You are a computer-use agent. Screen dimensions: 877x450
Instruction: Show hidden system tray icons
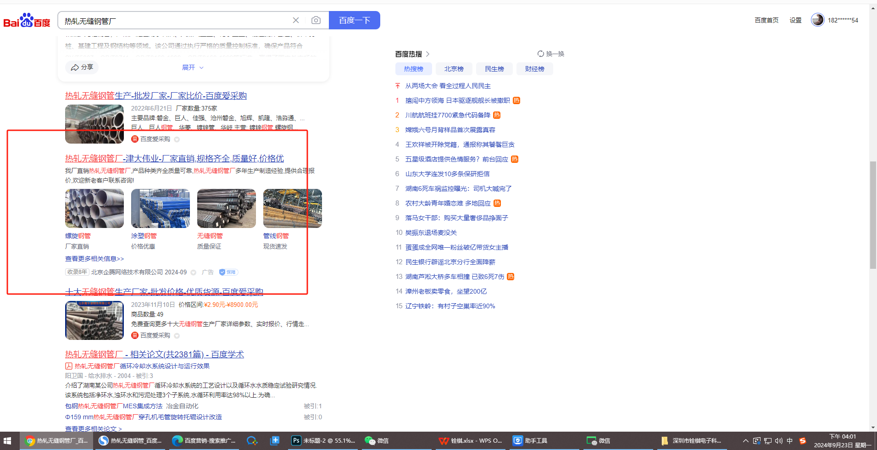pos(745,441)
